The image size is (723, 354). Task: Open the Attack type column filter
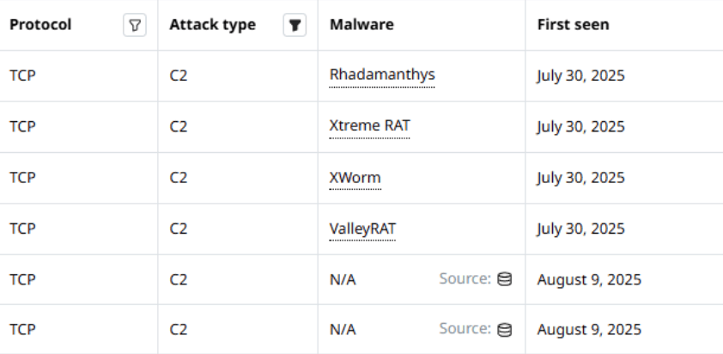(295, 26)
